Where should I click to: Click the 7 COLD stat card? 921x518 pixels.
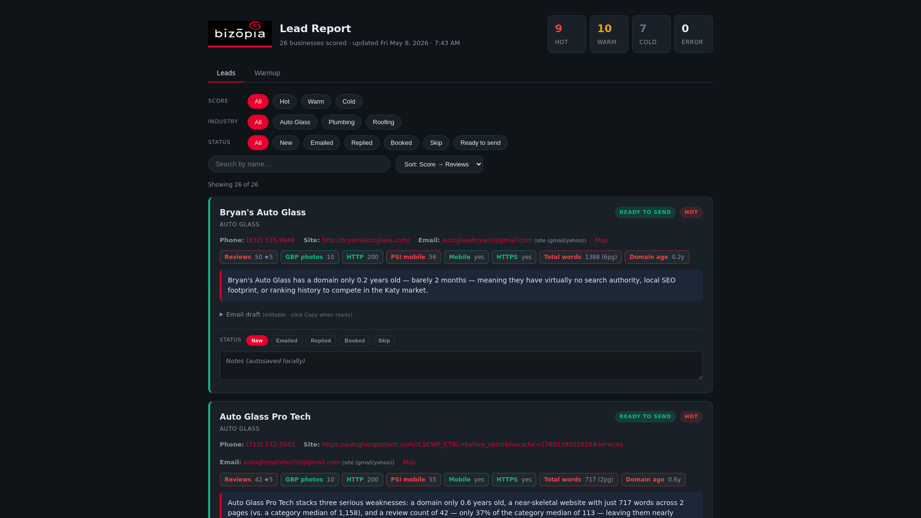651,34
